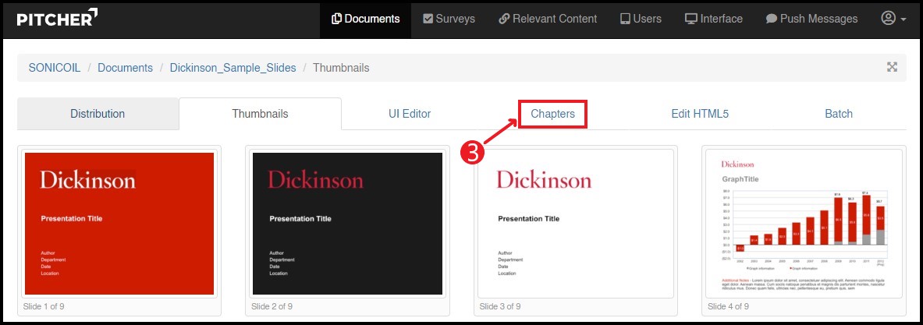Image resolution: width=923 pixels, height=325 pixels.
Task: Go to Relevant Content page
Action: (547, 19)
